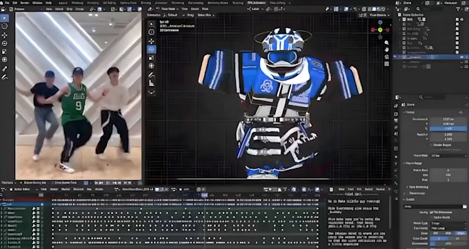Select the Transform tool in viewport toolbar

(152, 65)
